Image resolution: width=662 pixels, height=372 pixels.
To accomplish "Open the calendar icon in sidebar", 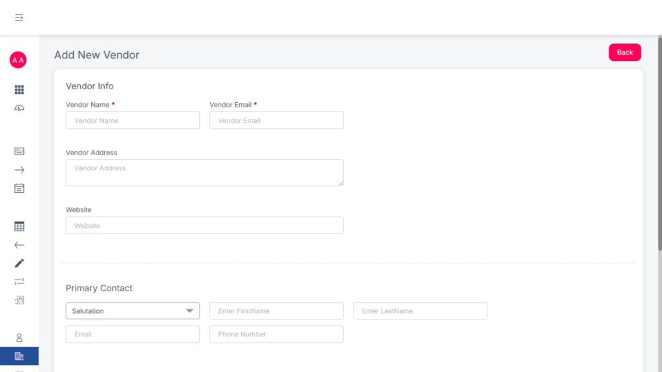I will click(19, 188).
